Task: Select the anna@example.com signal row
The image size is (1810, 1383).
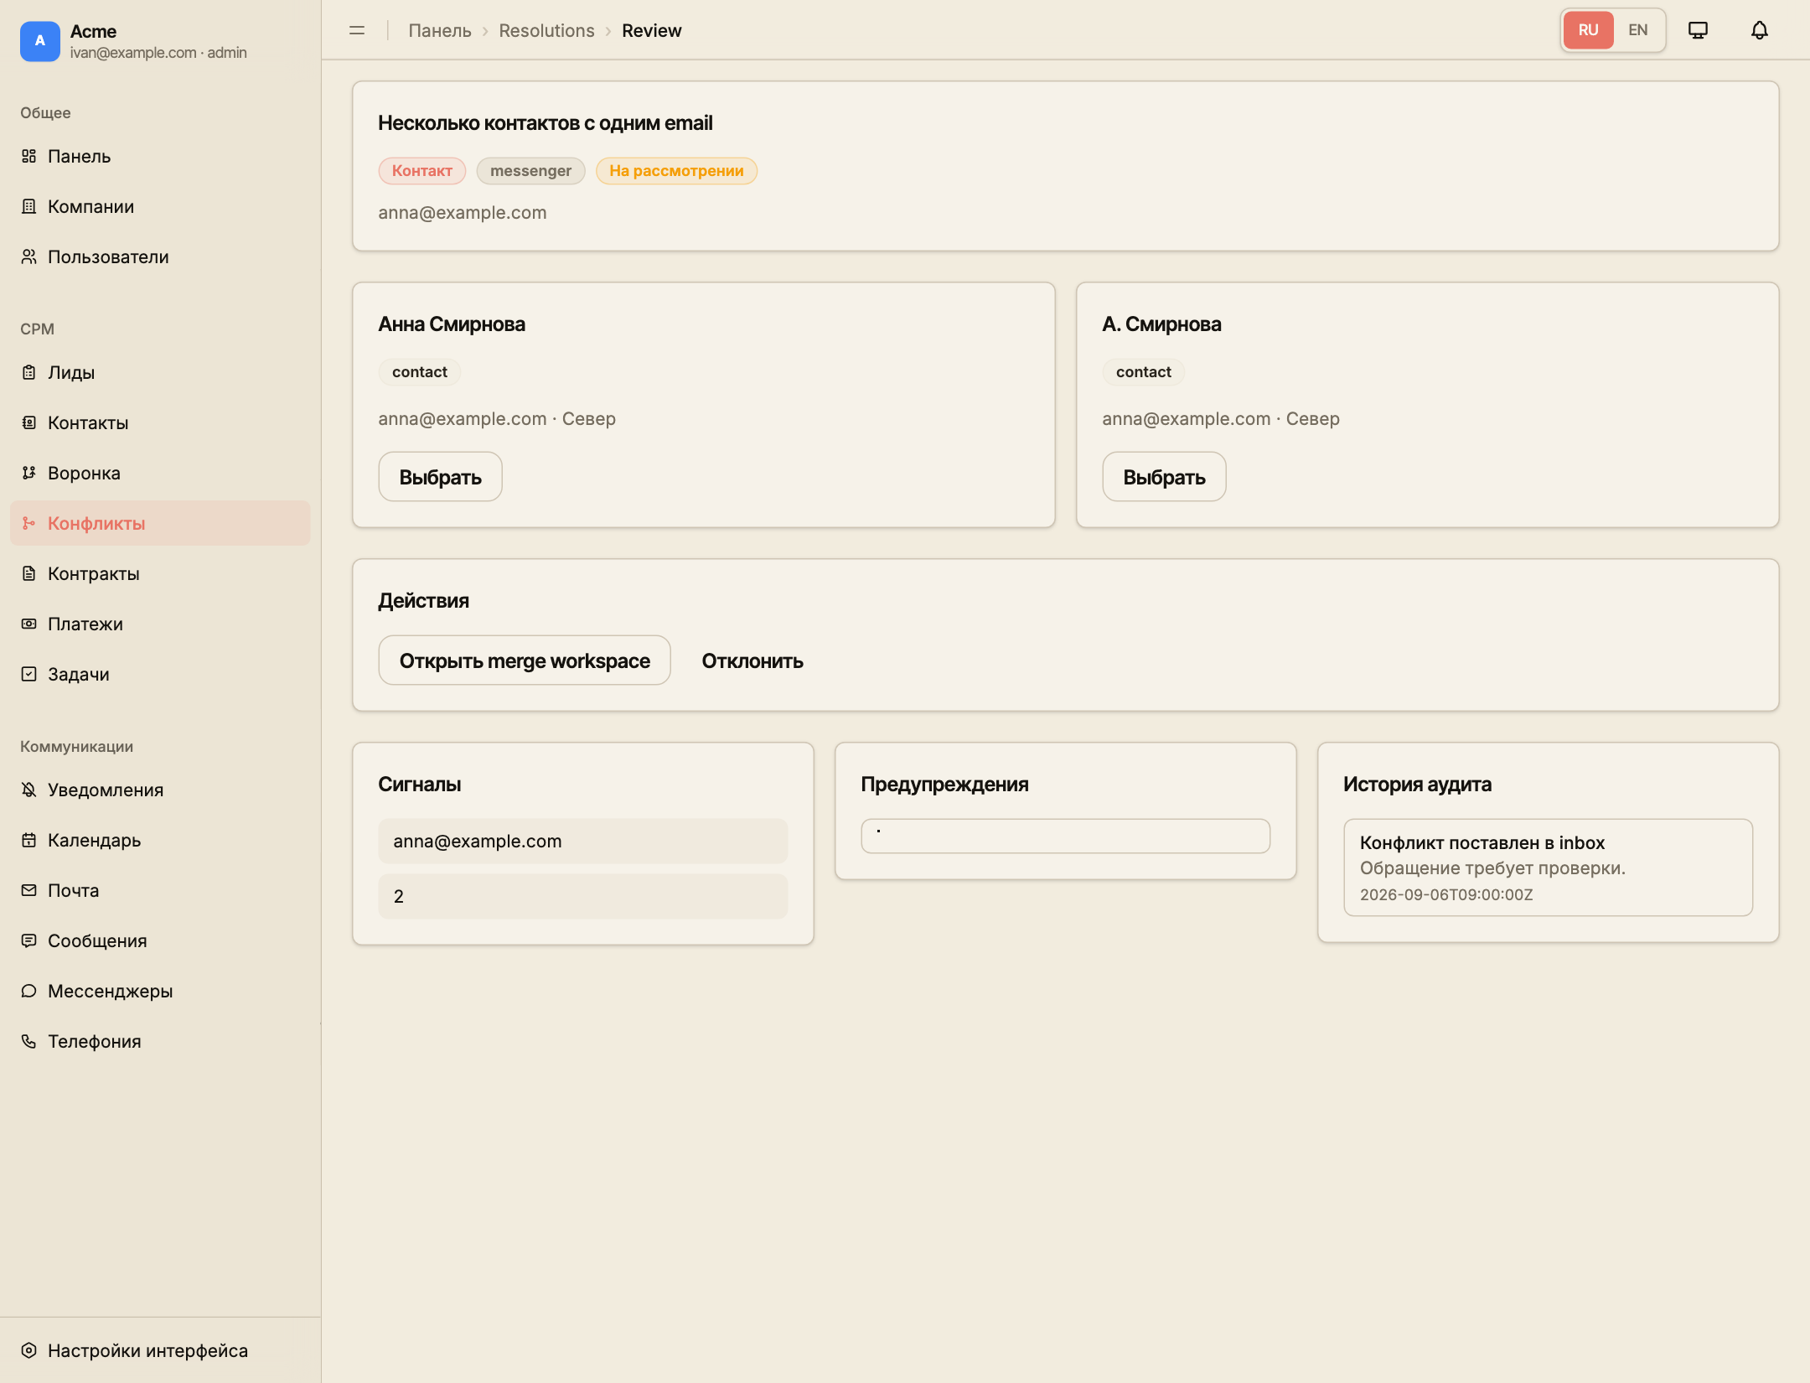Action: [583, 842]
